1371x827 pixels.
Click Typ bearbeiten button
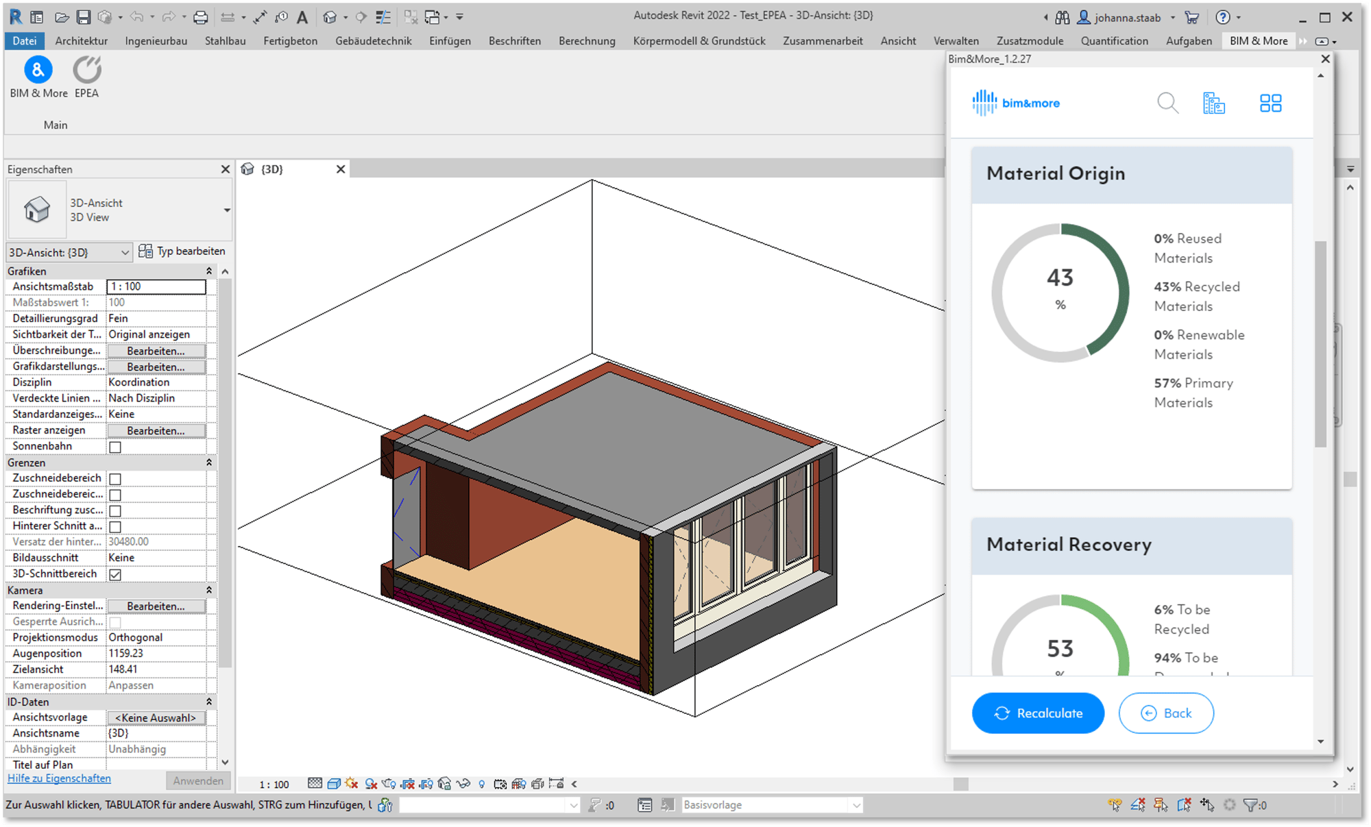(182, 251)
